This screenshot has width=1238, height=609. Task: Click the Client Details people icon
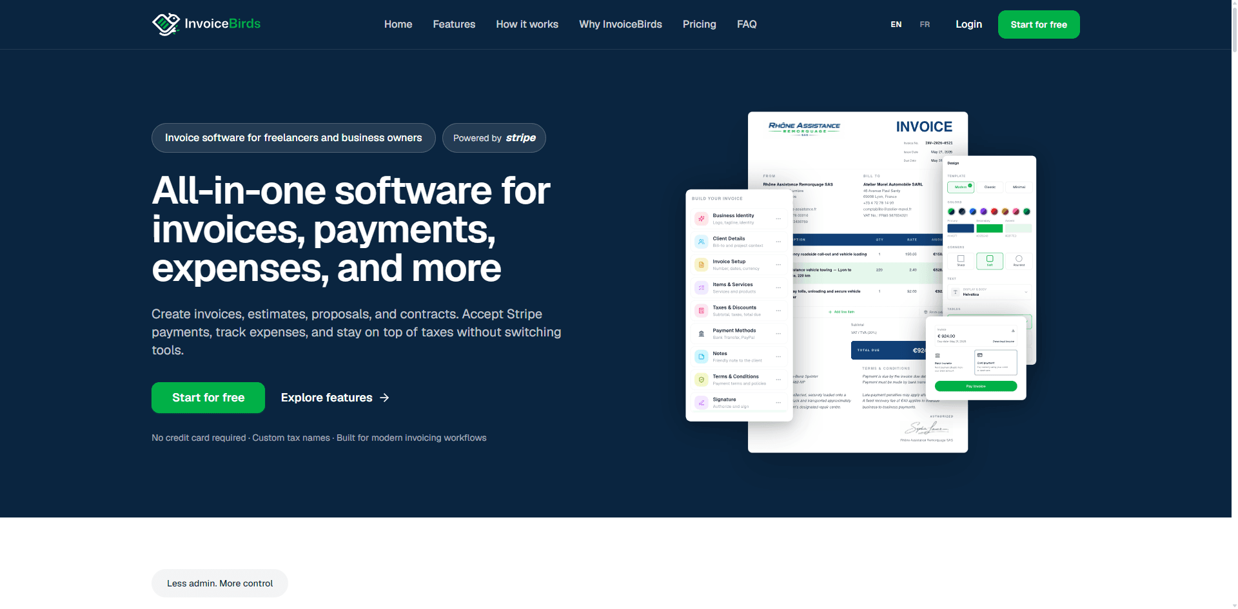click(x=702, y=242)
